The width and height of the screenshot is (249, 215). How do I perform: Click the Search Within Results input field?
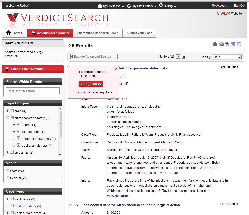click(x=33, y=91)
